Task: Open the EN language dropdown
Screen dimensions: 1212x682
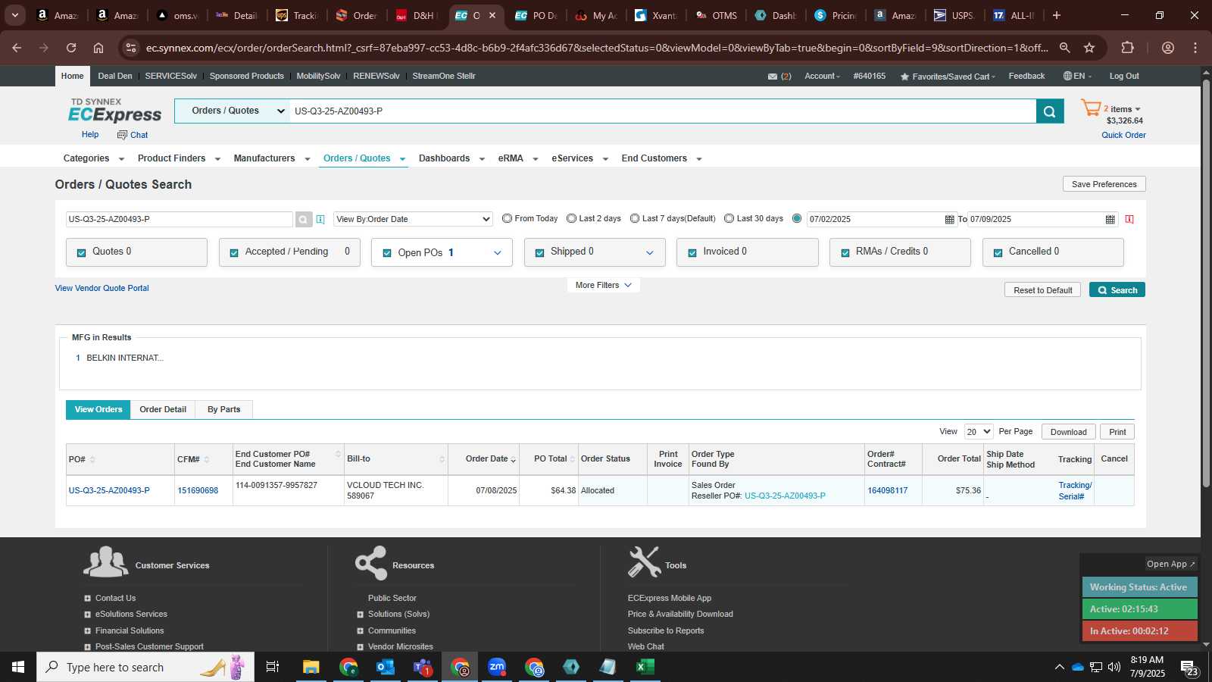Action: pyautogui.click(x=1077, y=77)
